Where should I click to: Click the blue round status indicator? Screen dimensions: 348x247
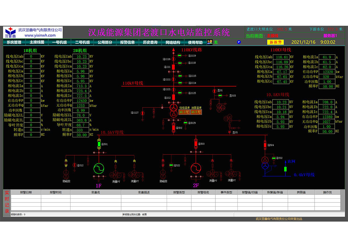click(x=239, y=42)
